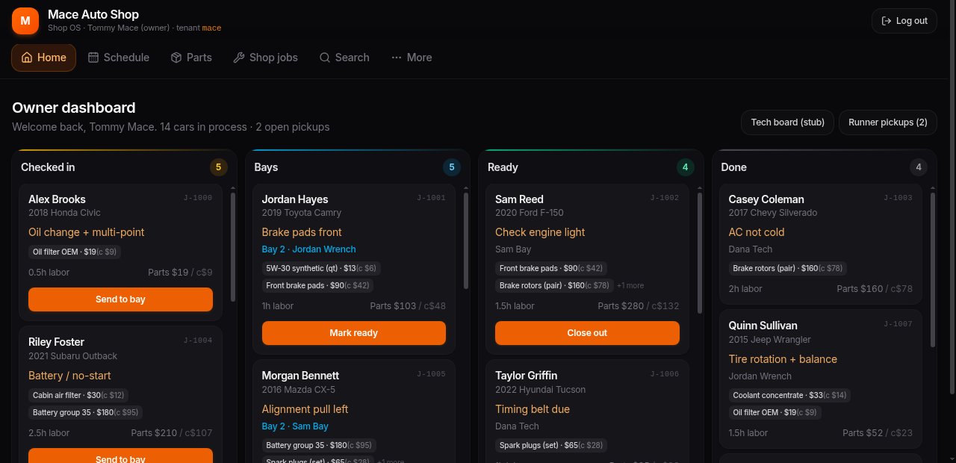Click the Parts box icon
956x463 pixels.
pos(176,58)
